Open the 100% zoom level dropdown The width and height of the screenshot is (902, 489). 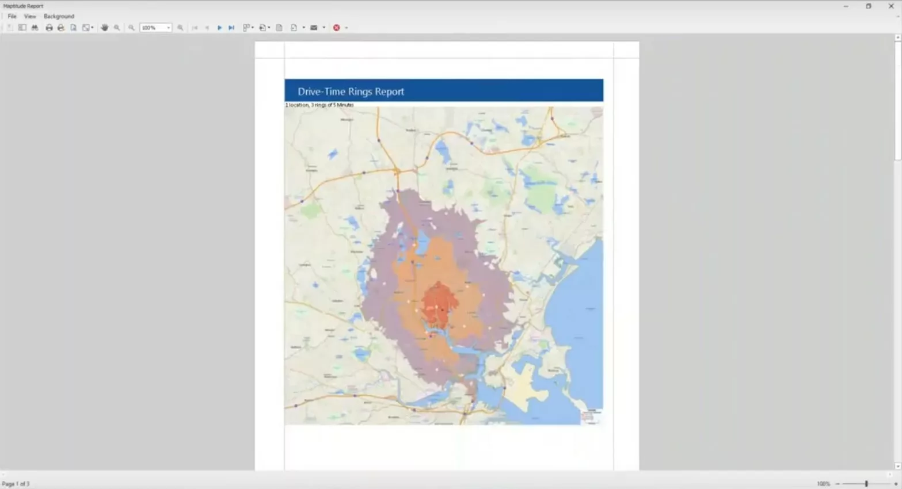point(168,28)
